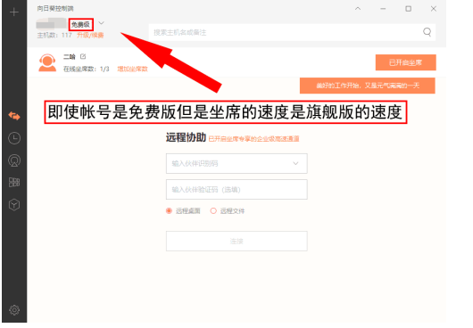473x328 pixels.
Task: Click the 已开启坐席 button
Action: pos(406,62)
